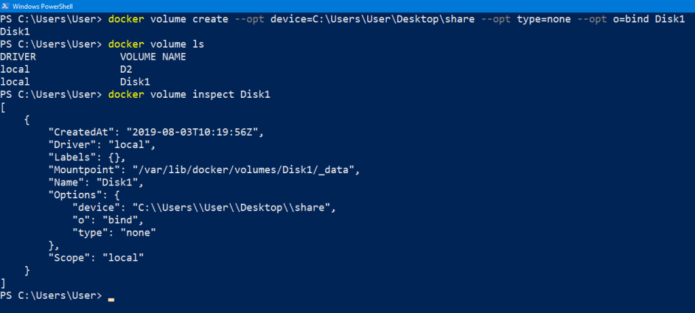
Task: Click the "Scope": "local" line
Action: 96,257
